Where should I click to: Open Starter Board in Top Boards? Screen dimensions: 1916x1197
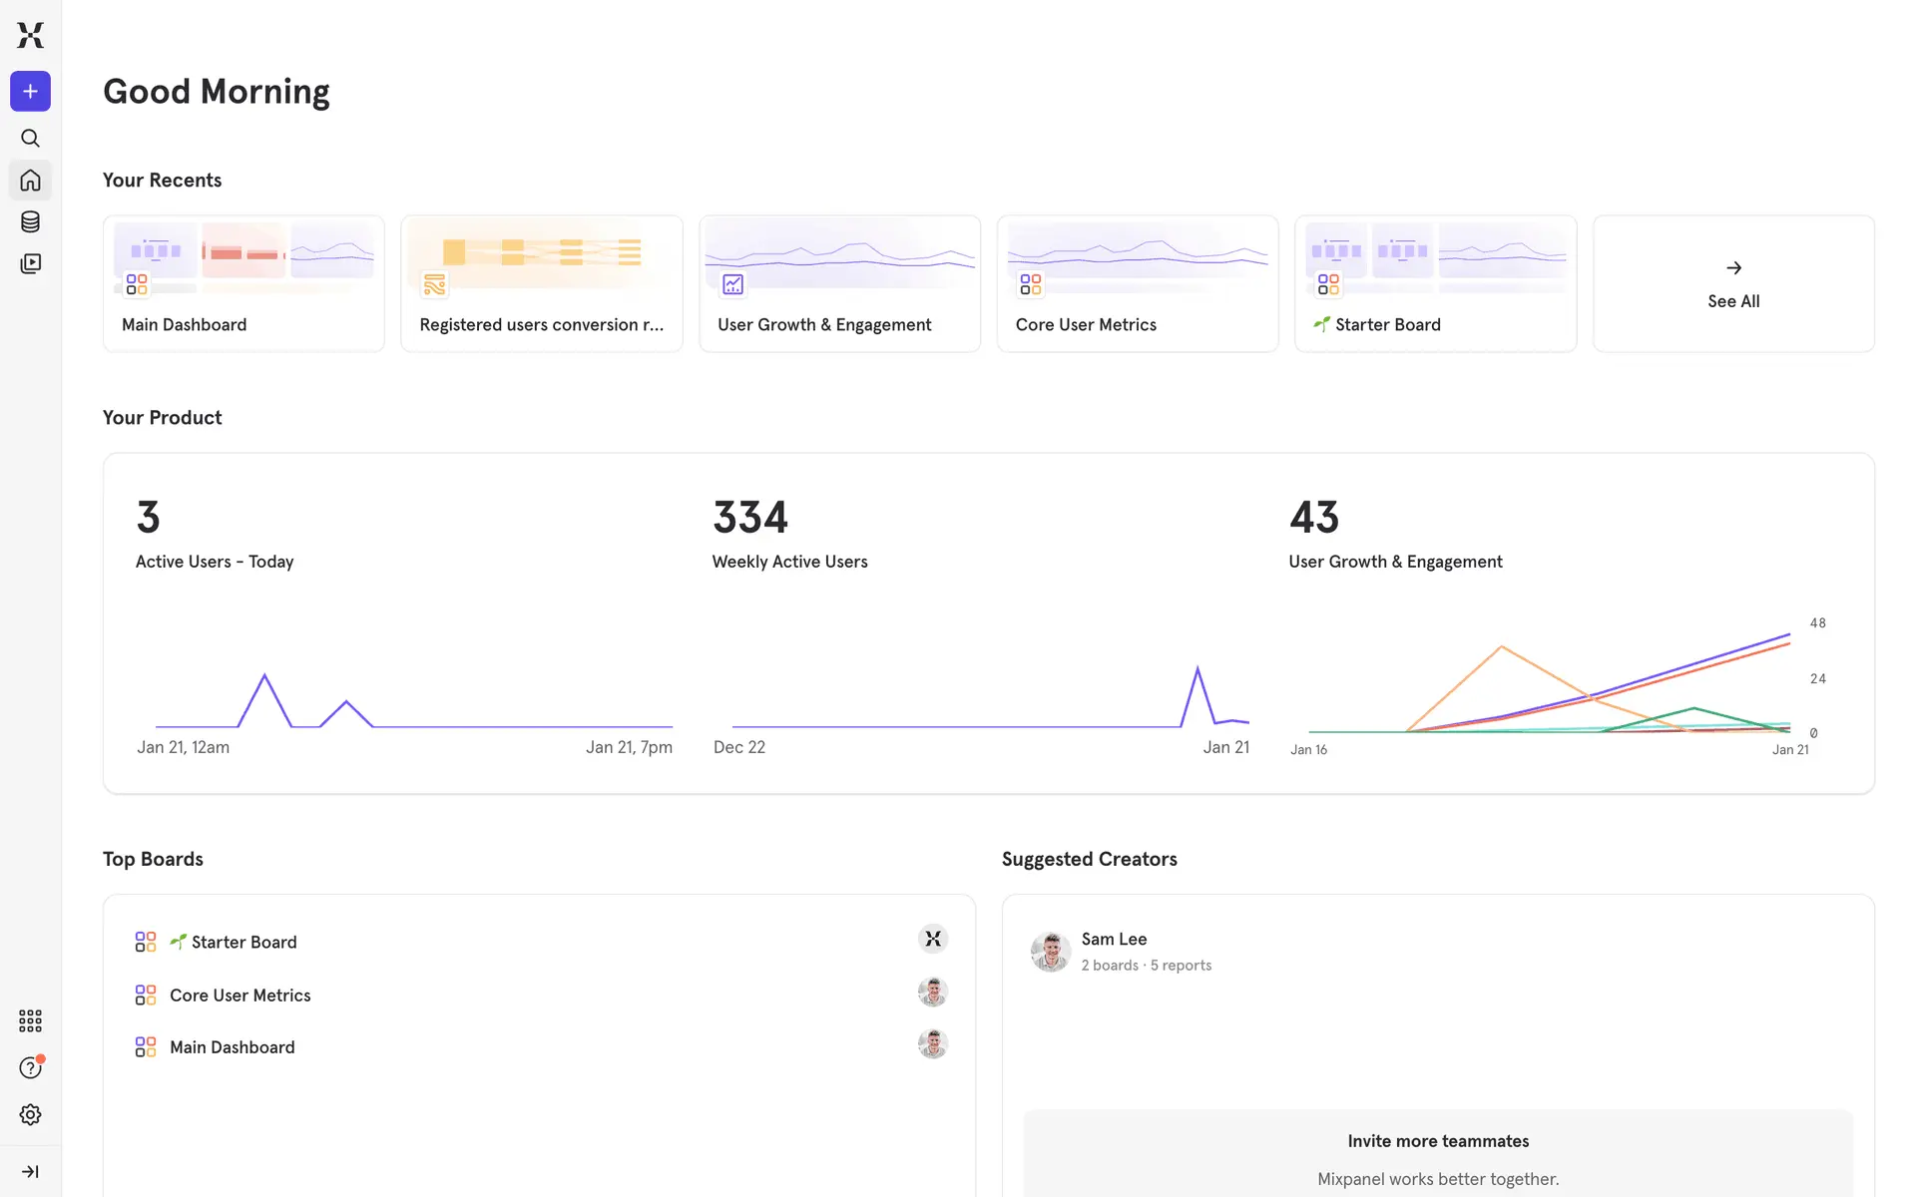[243, 943]
